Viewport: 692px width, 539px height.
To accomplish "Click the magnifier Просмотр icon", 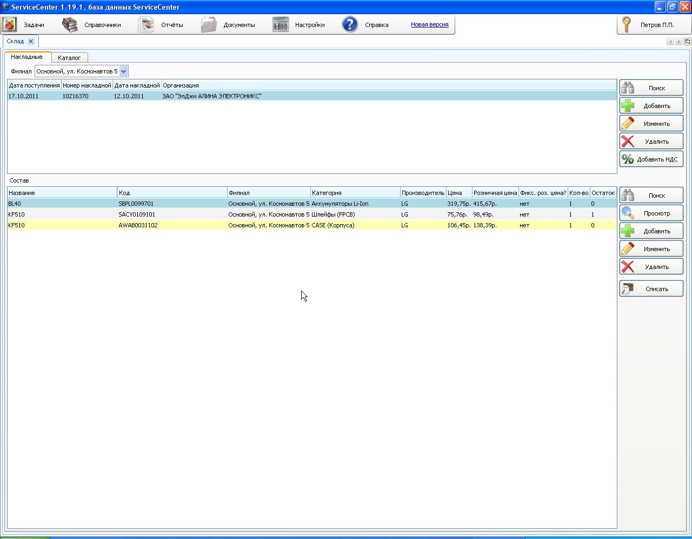I will 628,213.
